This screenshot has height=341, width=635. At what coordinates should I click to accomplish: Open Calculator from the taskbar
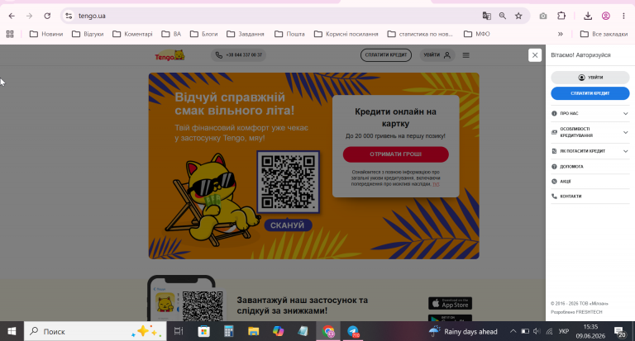click(x=229, y=331)
